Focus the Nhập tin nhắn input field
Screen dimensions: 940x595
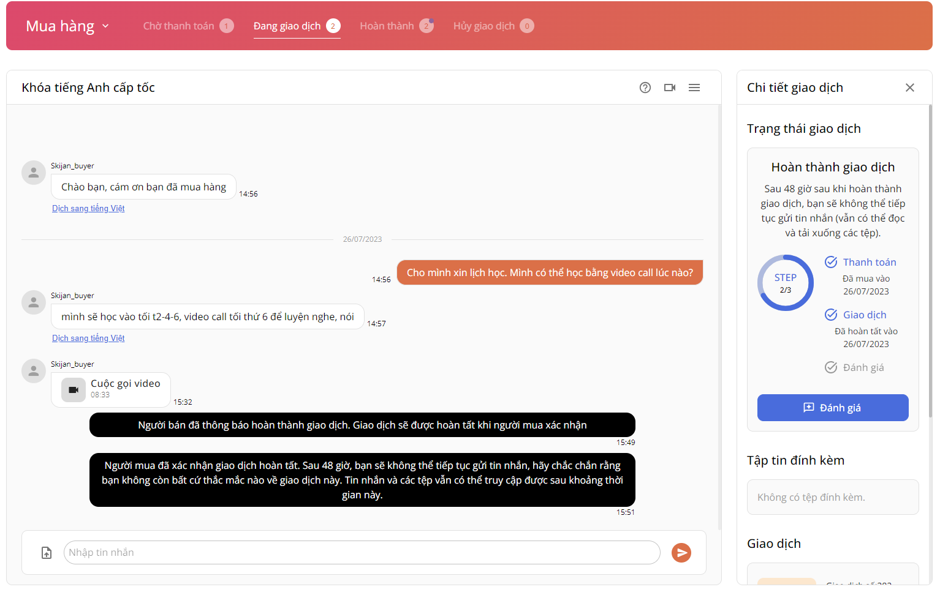coord(362,552)
